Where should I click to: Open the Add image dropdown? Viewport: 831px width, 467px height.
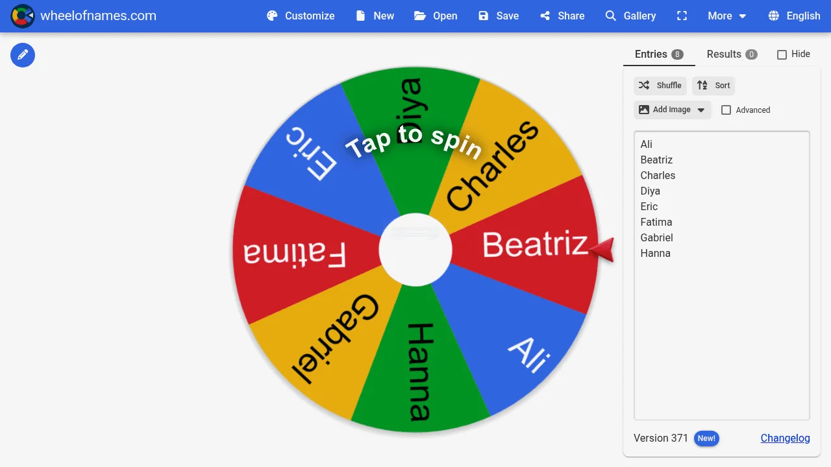[672, 110]
